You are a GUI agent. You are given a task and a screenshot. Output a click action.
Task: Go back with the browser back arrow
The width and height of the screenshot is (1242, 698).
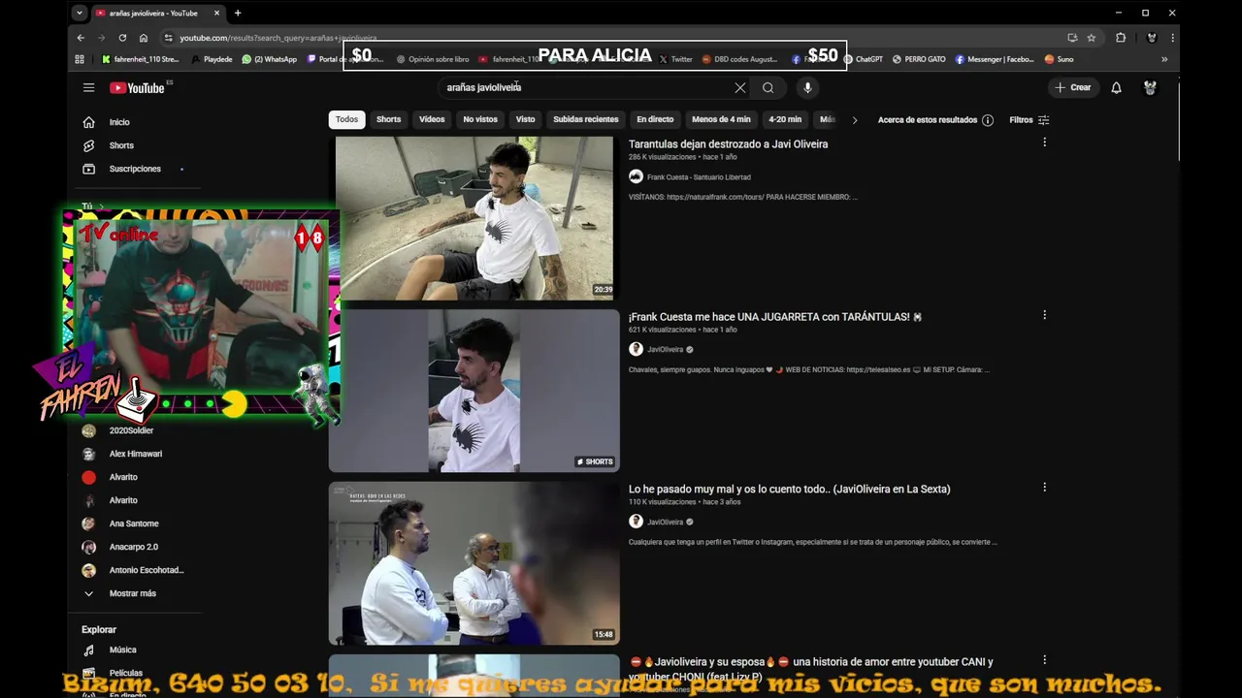[x=81, y=38]
